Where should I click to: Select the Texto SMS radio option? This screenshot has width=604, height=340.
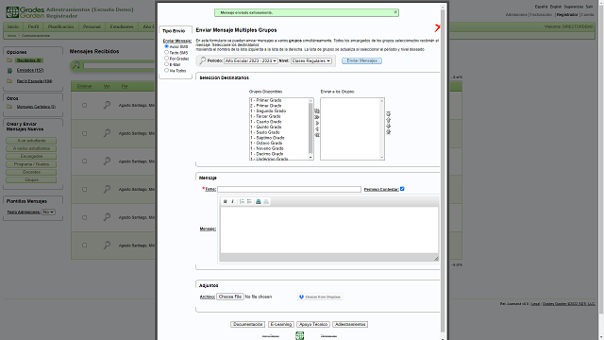tap(166, 52)
